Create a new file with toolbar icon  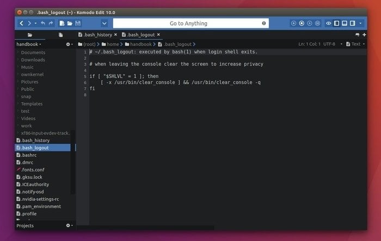62,23
